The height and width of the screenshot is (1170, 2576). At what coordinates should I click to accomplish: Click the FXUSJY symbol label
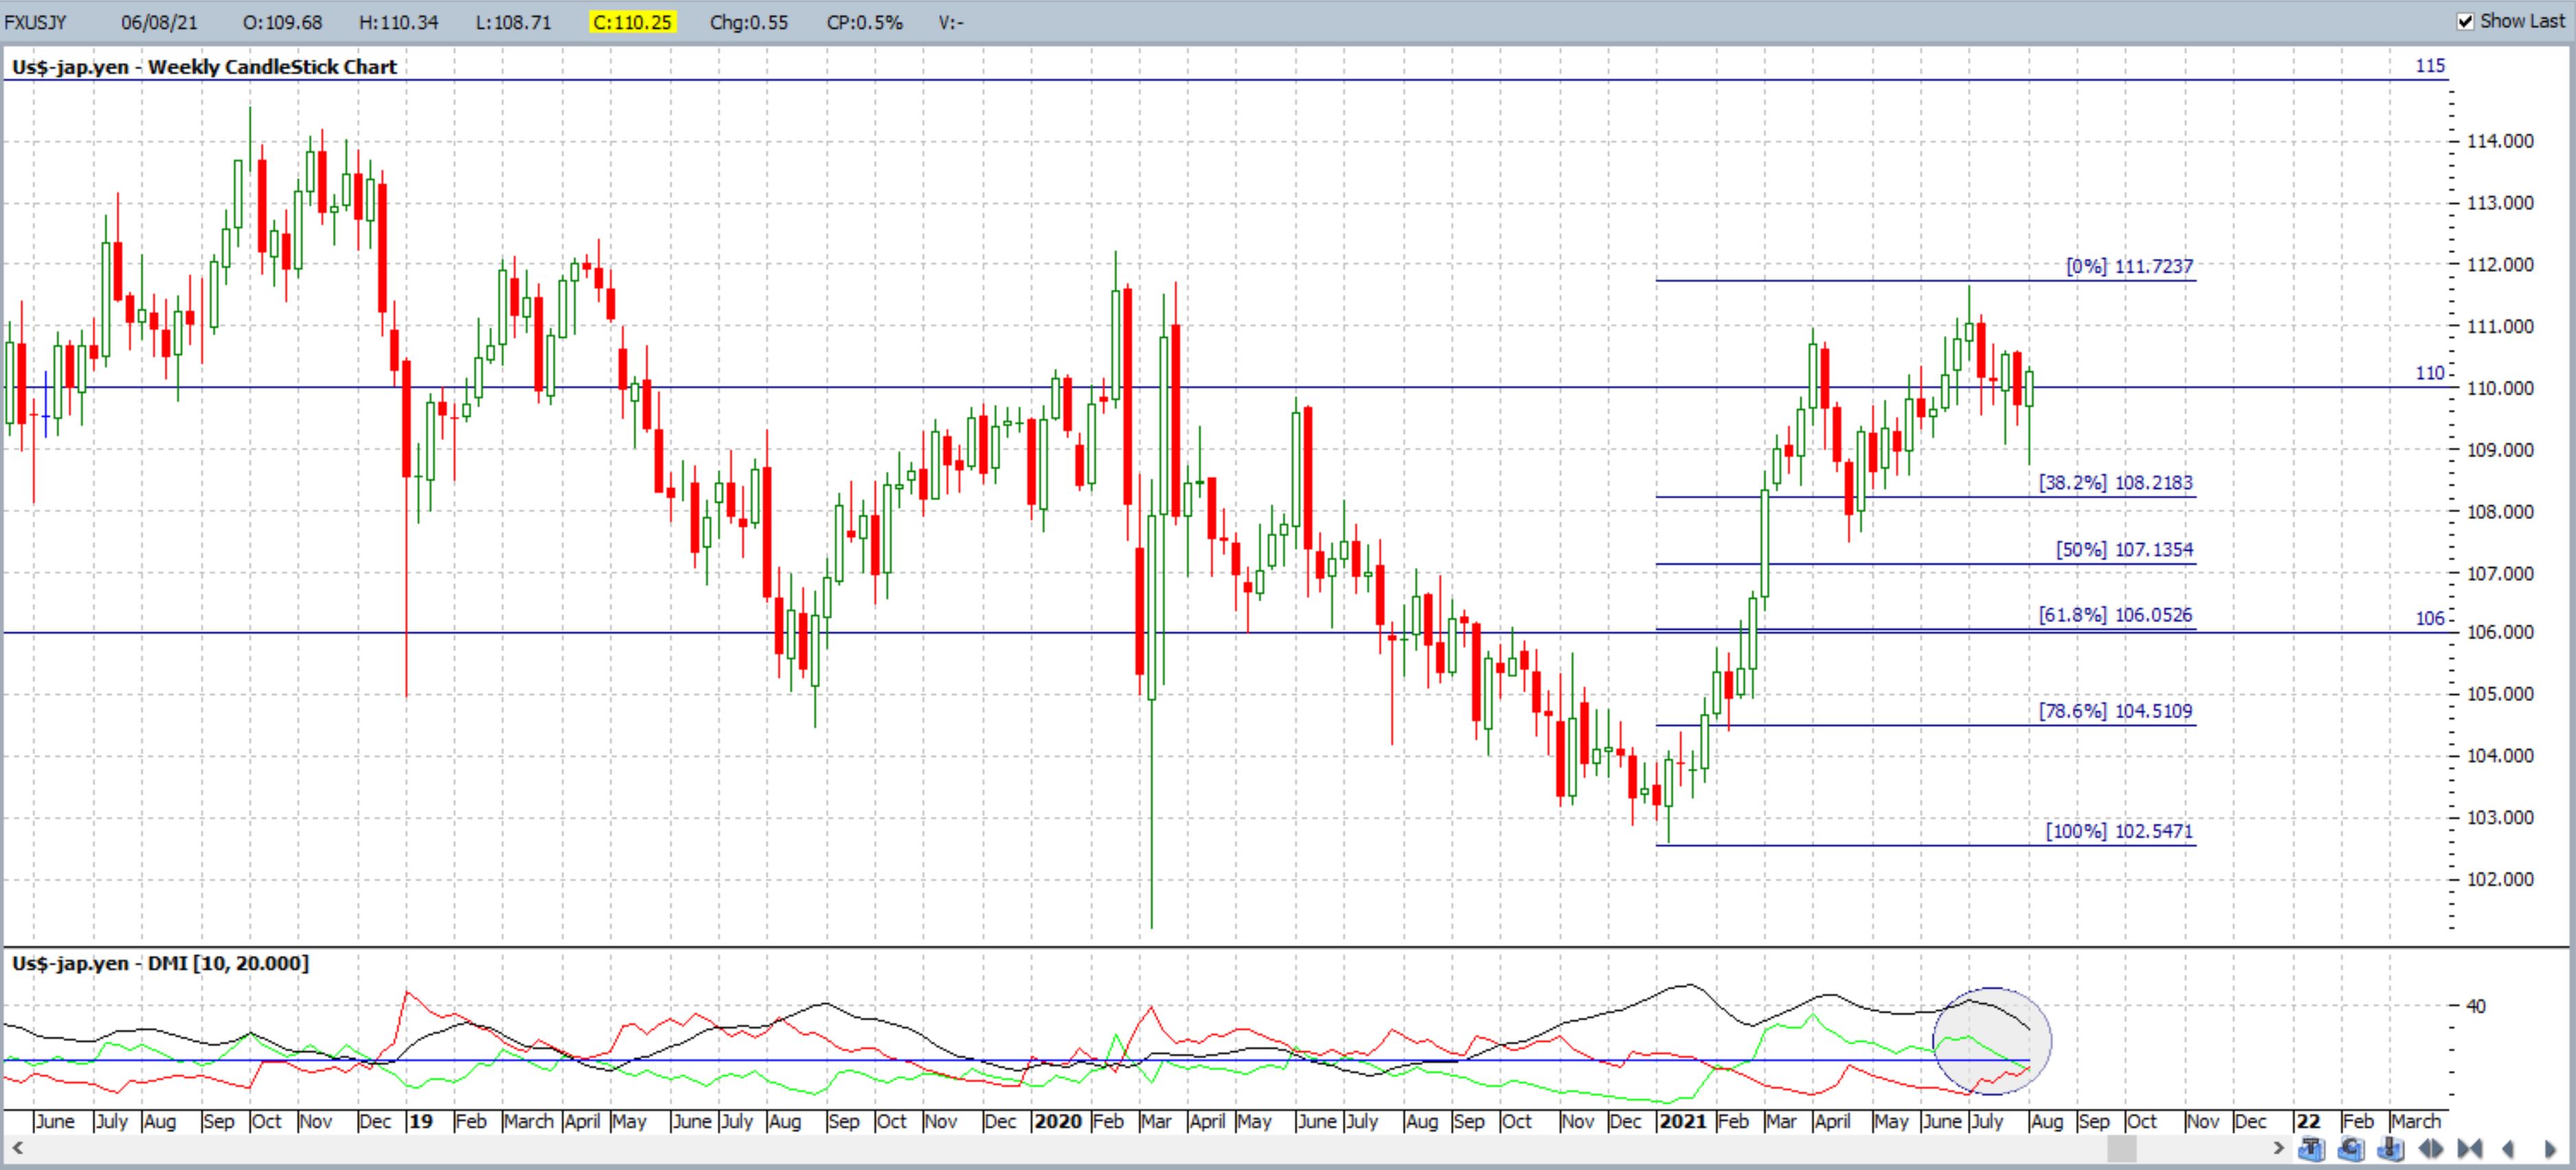click(35, 22)
